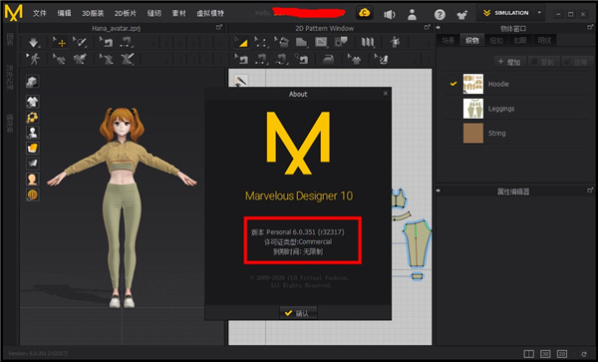Select the Steam iron tool
Viewport: 598px width, 362px height.
(x=328, y=59)
